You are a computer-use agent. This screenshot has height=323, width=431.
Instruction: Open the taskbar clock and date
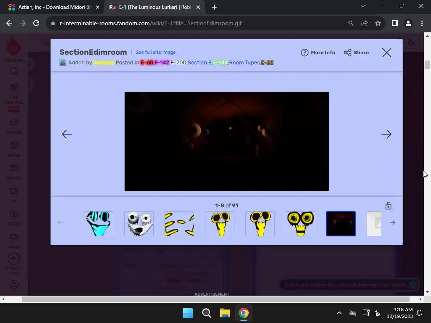coord(400,313)
